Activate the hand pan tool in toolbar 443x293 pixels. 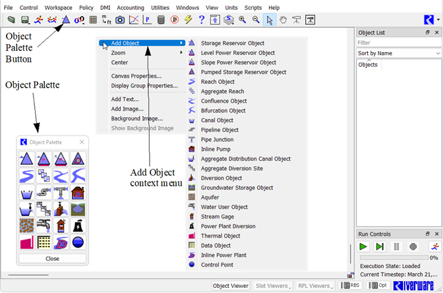[x=283, y=20]
